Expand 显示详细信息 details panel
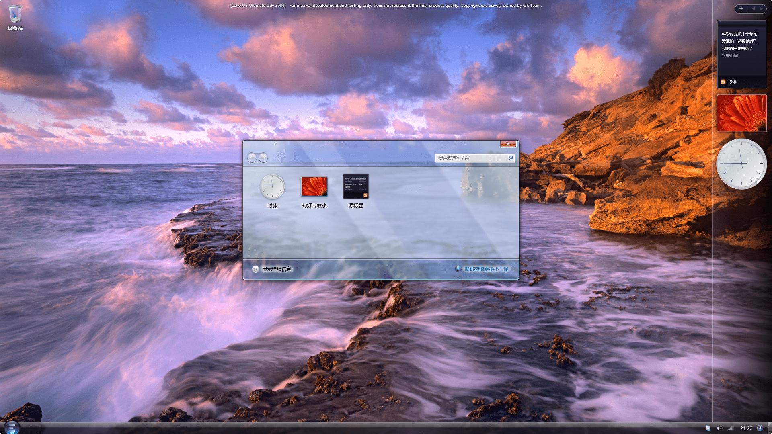 click(272, 269)
